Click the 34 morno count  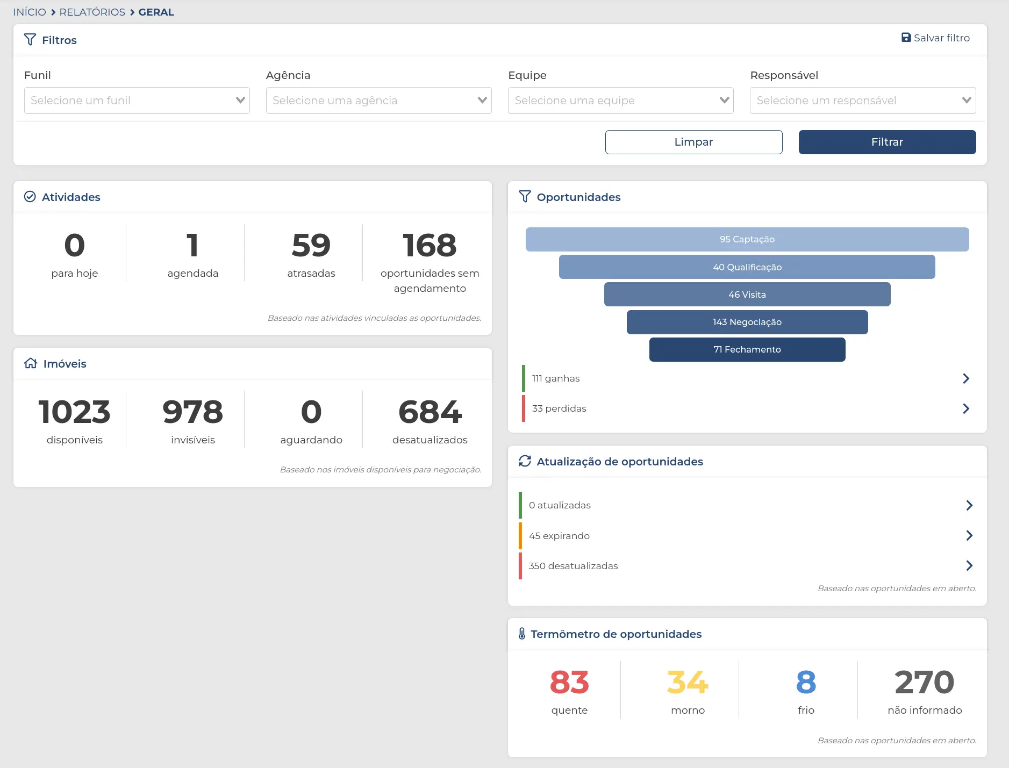click(x=688, y=683)
